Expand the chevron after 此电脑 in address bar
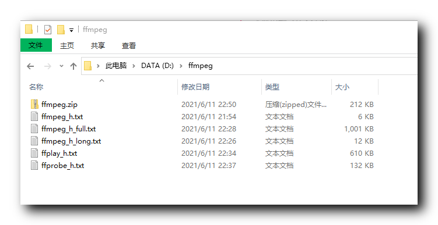This screenshot has height=225, width=438. tap(134, 66)
